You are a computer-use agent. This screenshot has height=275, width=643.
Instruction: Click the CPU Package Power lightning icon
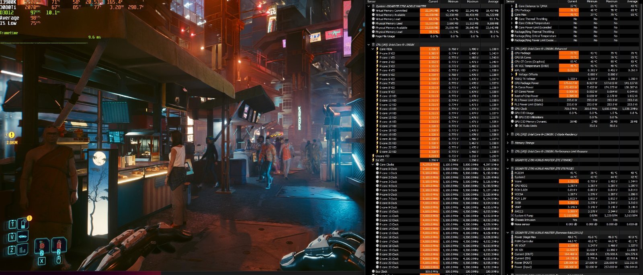[512, 83]
